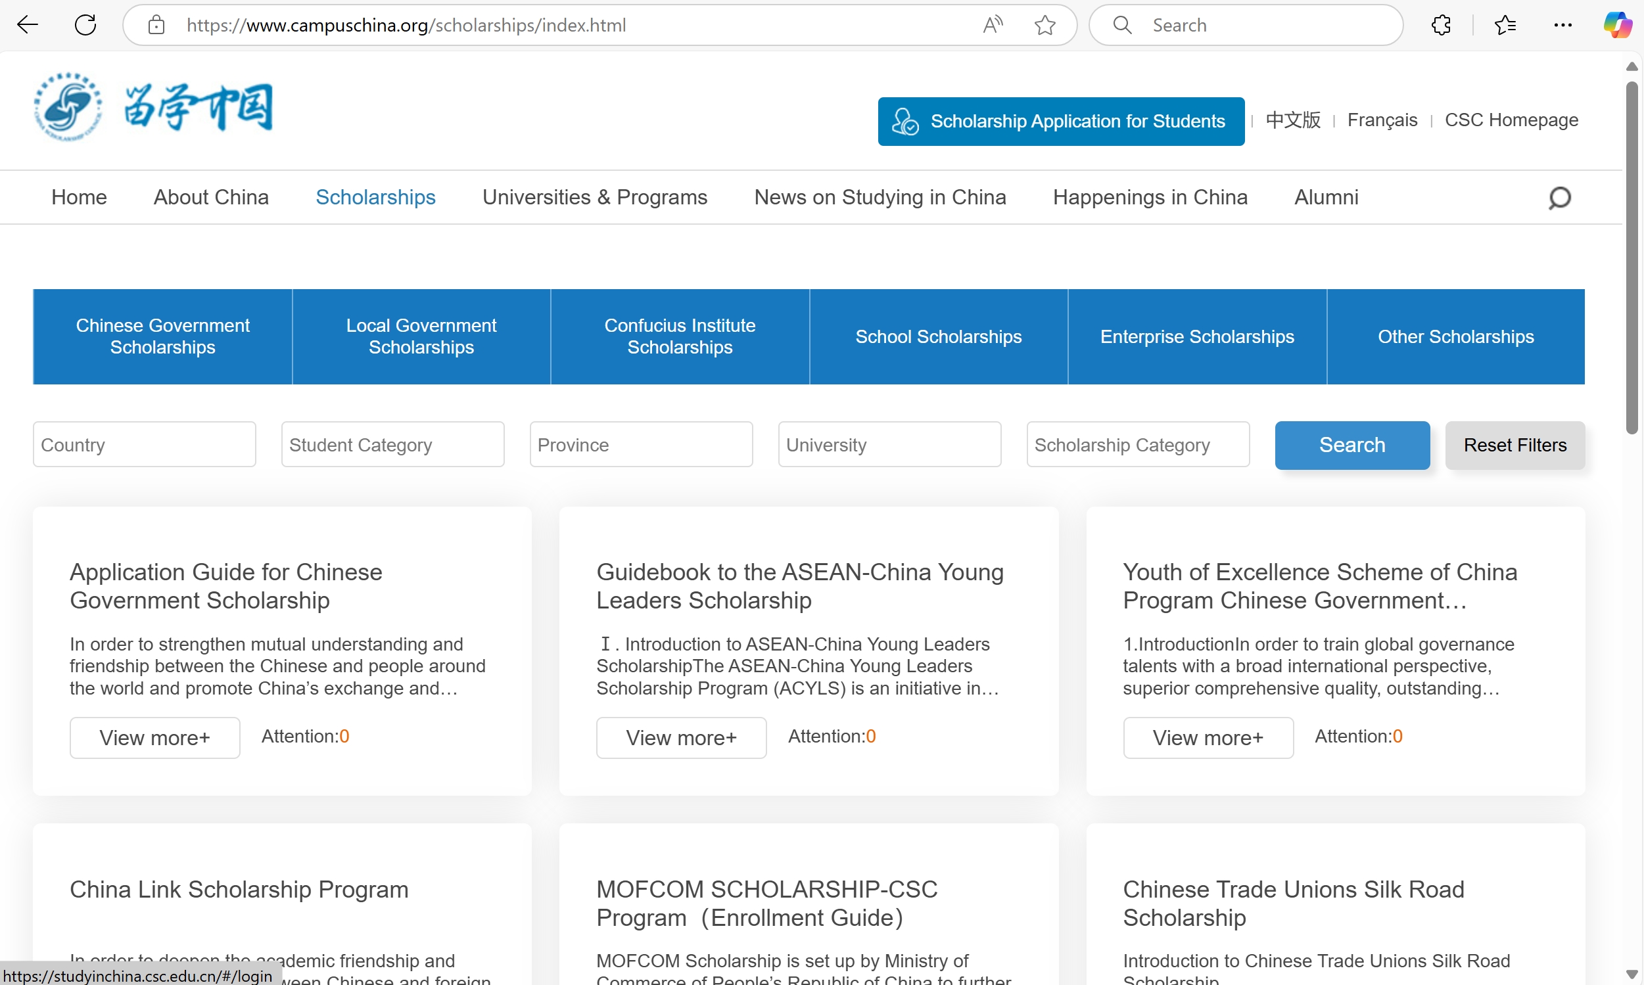Add page to favorites star icon
Image resolution: width=1644 pixels, height=985 pixels.
click(1045, 25)
